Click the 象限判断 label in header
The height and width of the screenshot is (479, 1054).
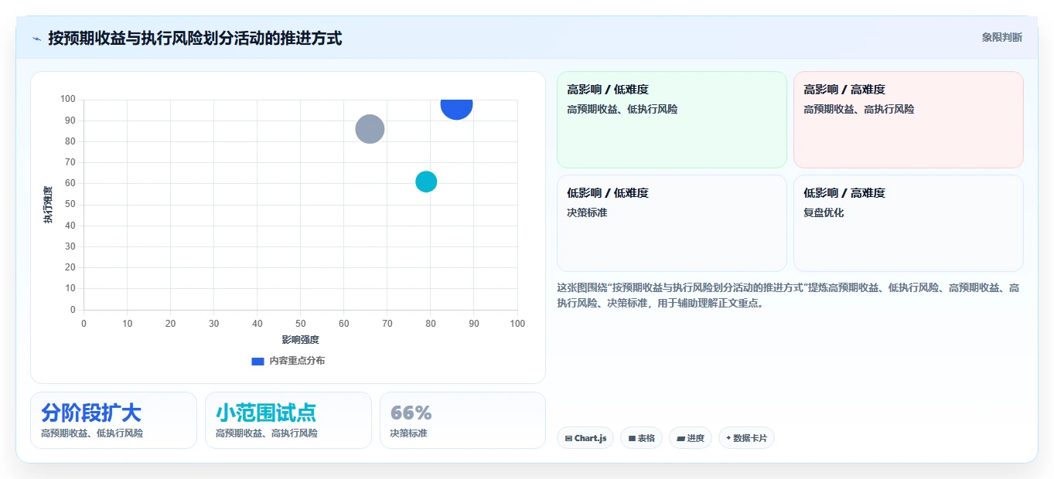pyautogui.click(x=1001, y=37)
